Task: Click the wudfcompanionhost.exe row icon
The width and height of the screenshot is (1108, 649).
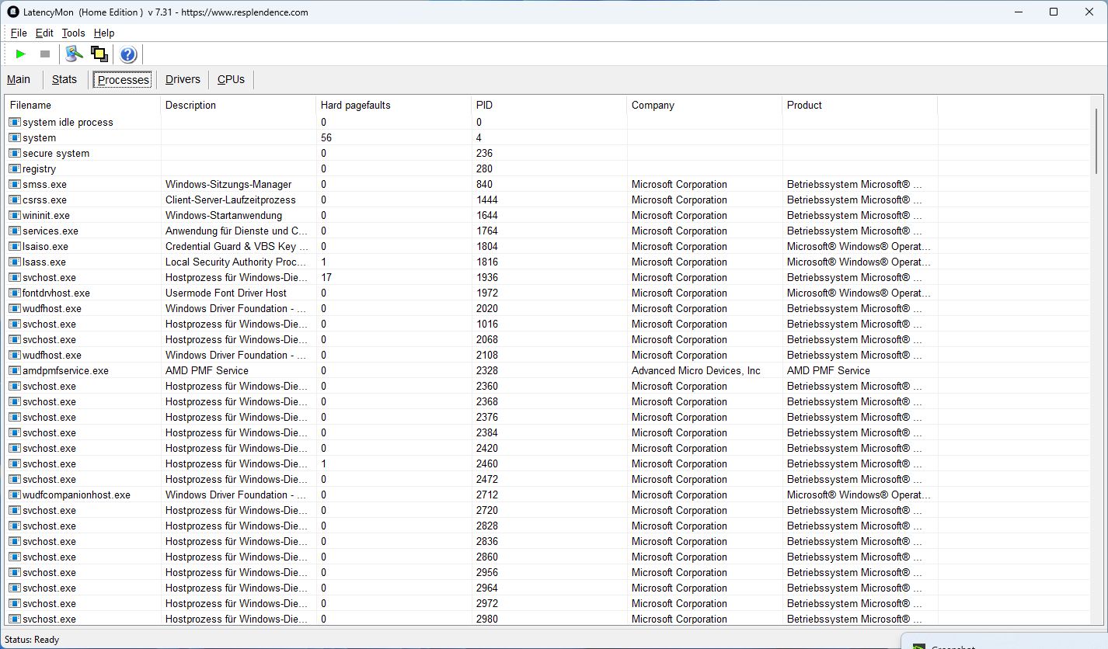Action: 15,495
